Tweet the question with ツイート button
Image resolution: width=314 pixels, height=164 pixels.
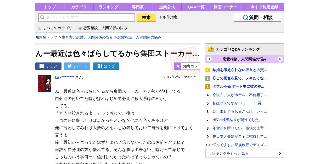(77, 66)
